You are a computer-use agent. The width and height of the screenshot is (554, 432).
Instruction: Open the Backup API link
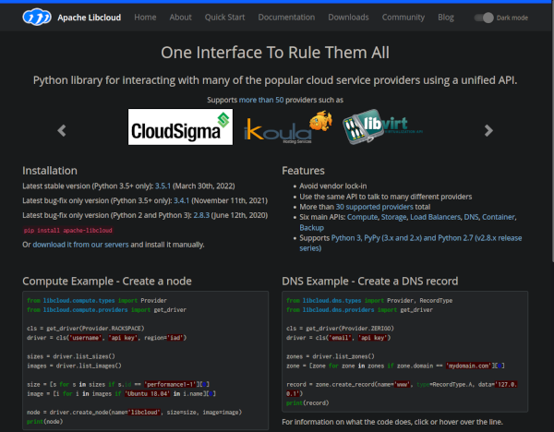coord(312,228)
